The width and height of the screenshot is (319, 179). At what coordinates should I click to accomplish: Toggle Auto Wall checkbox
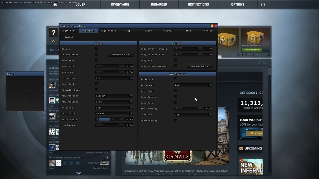tap(97, 84)
